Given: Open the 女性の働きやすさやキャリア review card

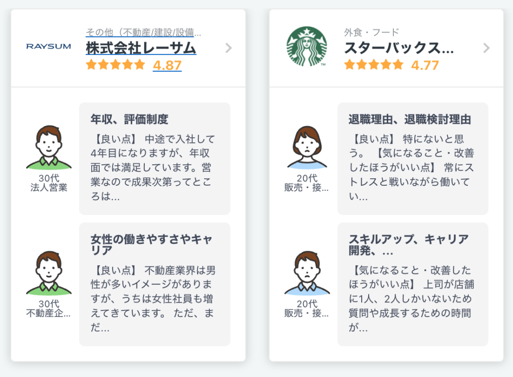Looking at the screenshot, I should (x=155, y=284).
